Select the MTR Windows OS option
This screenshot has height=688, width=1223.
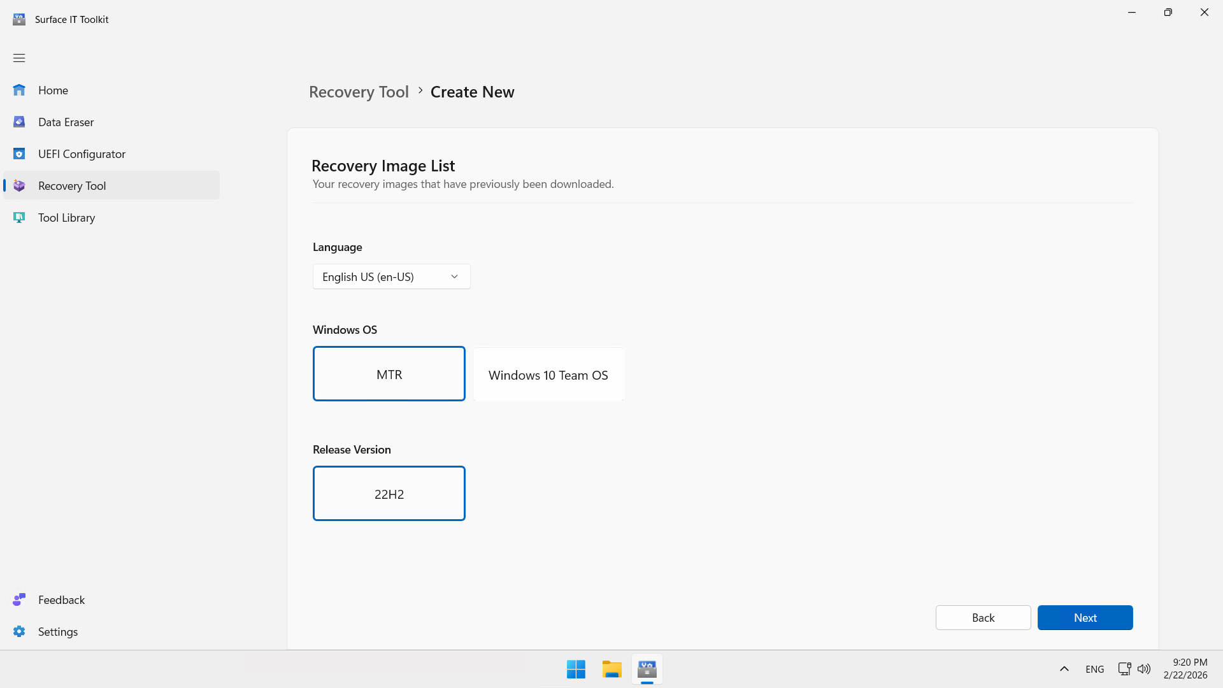[x=389, y=374]
